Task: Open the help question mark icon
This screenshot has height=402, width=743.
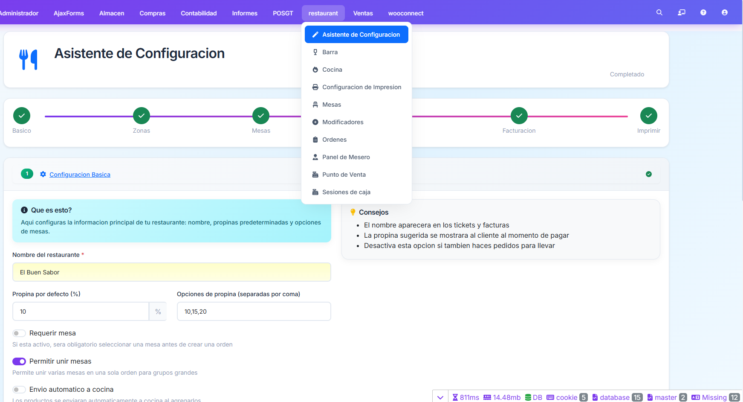Action: click(x=703, y=13)
